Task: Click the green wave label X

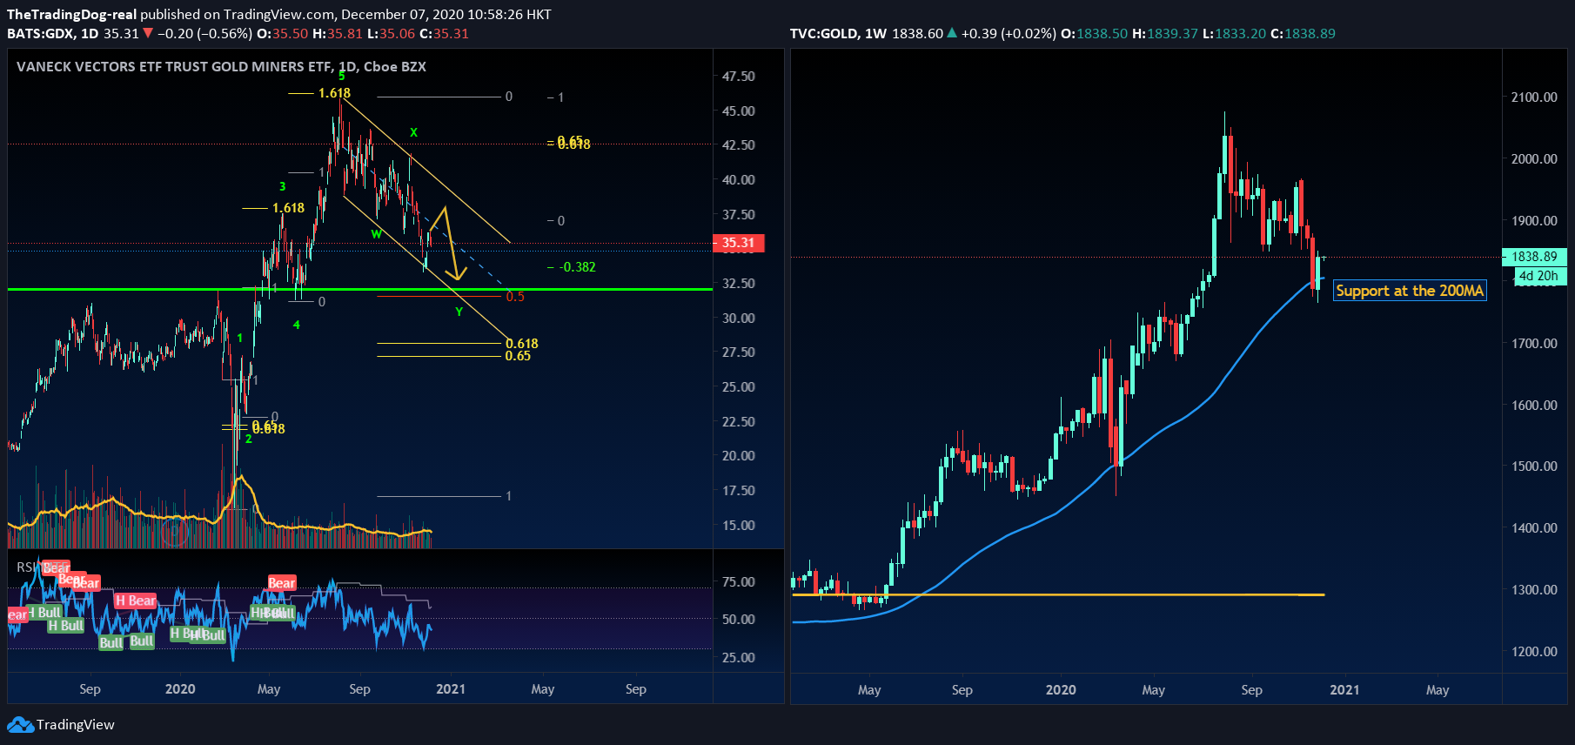Action: tap(413, 132)
